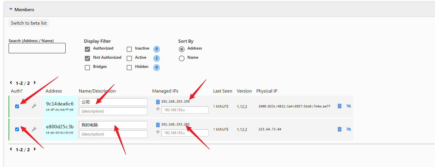Delete managed IP 192.168.193.202 trash icon
This screenshot has height=167, width=435.
click(158, 125)
